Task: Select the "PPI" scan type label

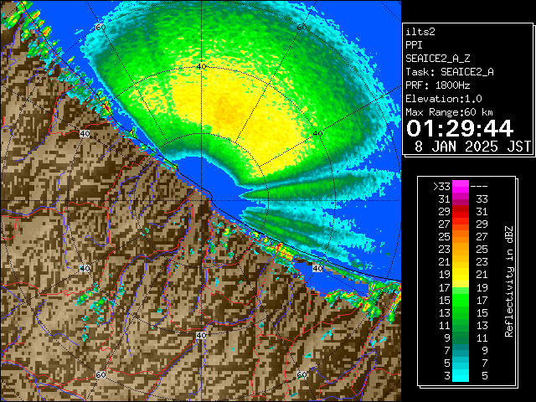Action: coord(414,45)
